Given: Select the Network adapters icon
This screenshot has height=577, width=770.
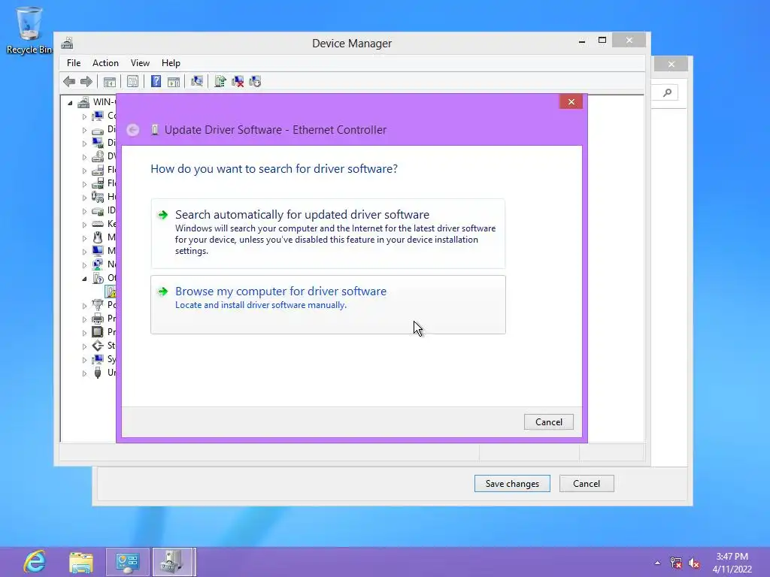Looking at the screenshot, I should (98, 264).
